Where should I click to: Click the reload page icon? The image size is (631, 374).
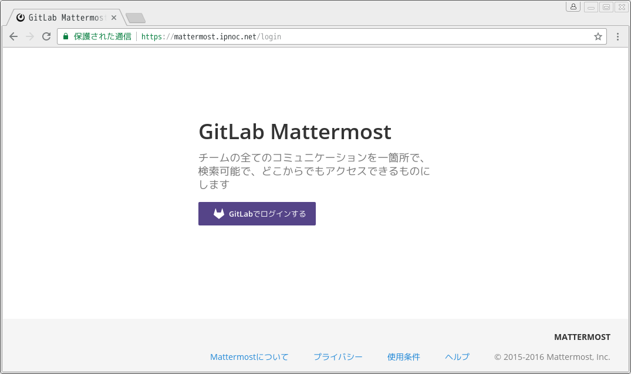pos(46,36)
